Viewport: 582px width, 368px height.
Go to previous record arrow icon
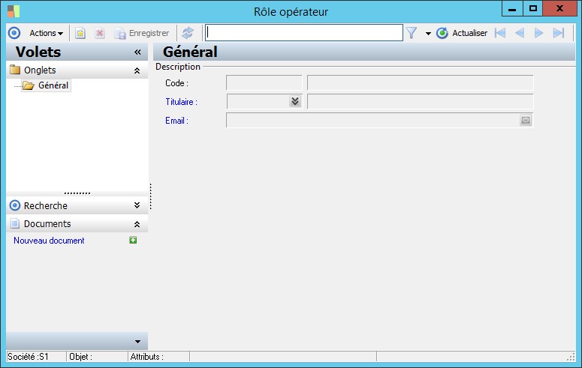[x=520, y=33]
